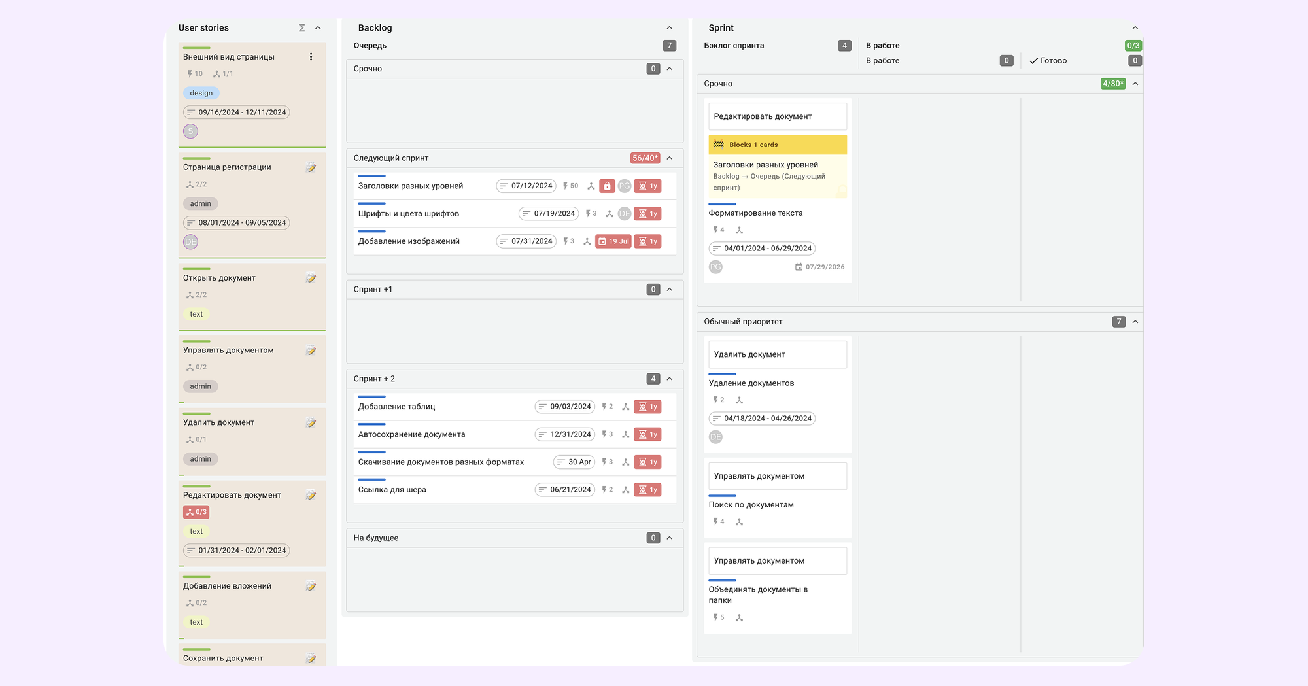Viewport: 1308px width, 686px height.
Task: Click the lightning bolt '50' points icon
Action: 570,186
